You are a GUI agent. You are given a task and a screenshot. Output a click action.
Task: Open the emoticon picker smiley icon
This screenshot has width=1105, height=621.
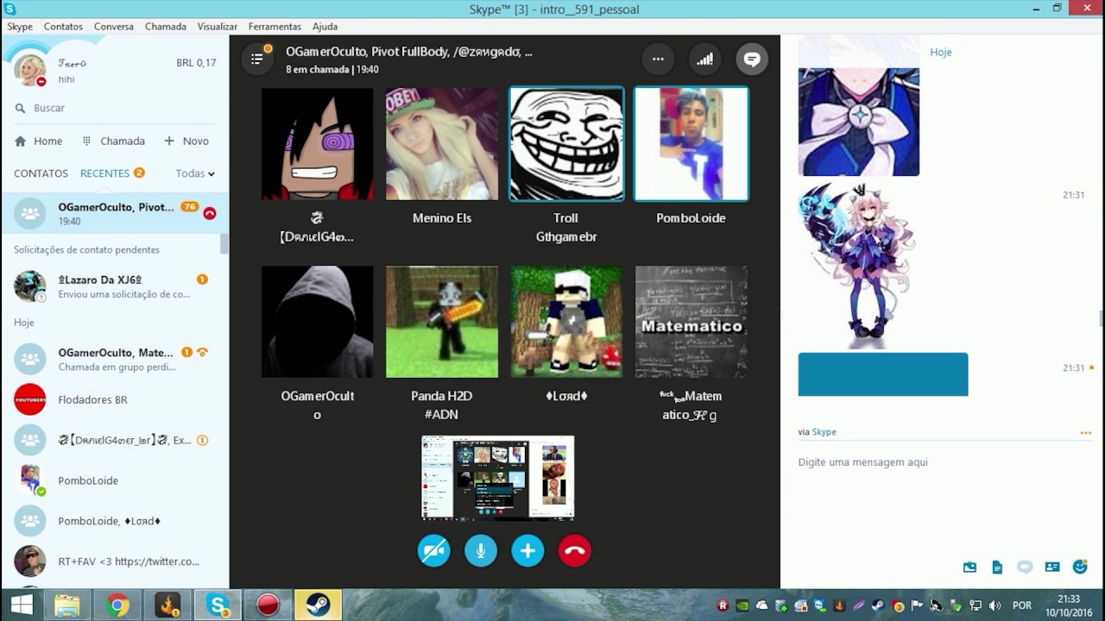coord(1080,567)
